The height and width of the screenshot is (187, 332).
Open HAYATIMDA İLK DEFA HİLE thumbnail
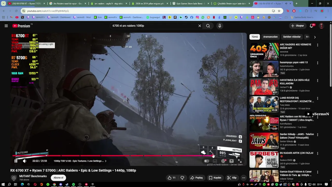click(264, 87)
